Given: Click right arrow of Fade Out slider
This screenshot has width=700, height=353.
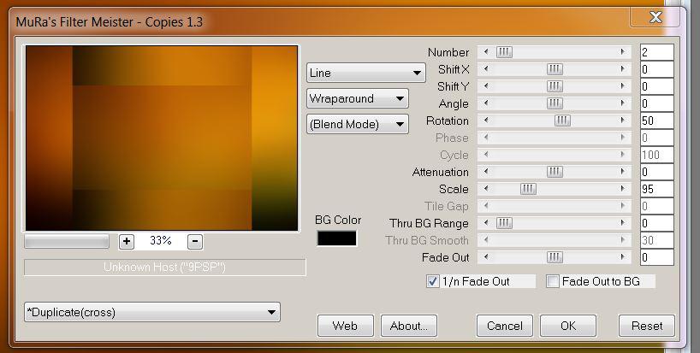Looking at the screenshot, I should tap(622, 257).
